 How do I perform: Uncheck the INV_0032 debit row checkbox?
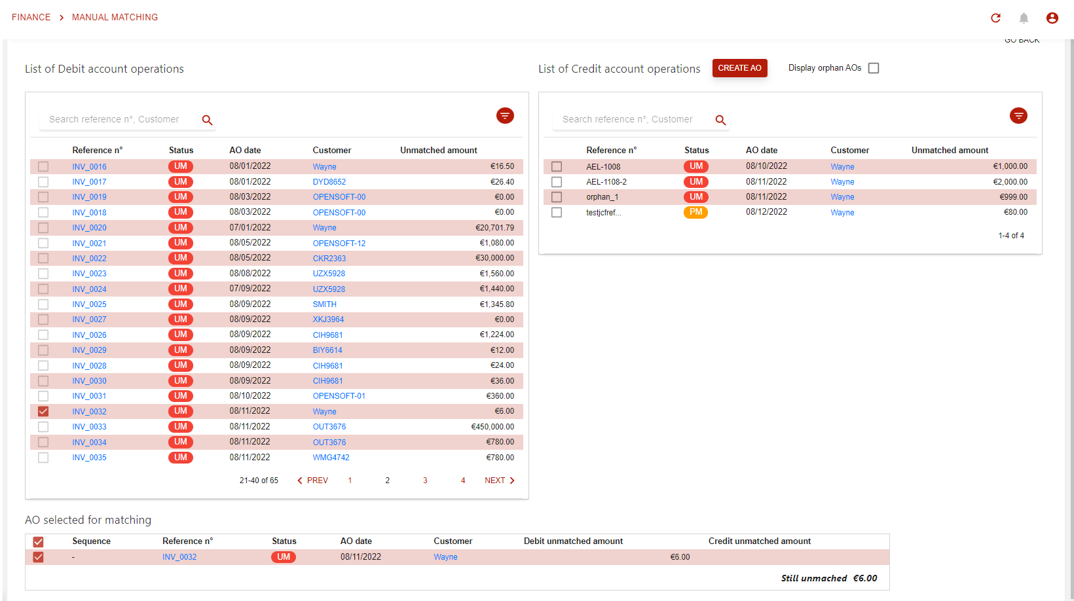(x=43, y=411)
